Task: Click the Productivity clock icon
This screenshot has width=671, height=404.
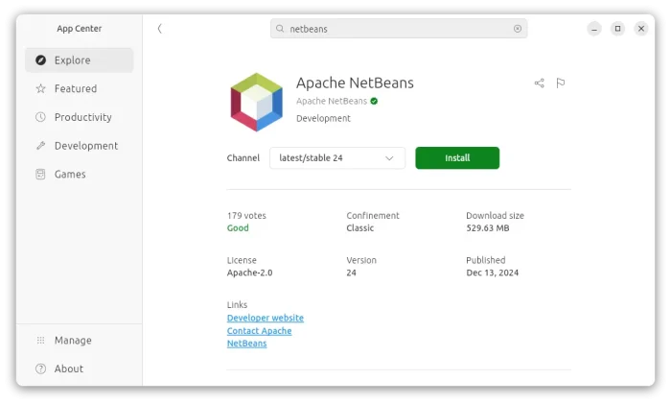Action: [x=40, y=117]
